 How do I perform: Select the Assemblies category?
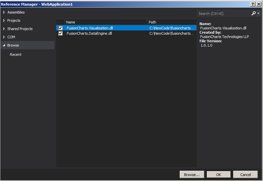(x=16, y=12)
